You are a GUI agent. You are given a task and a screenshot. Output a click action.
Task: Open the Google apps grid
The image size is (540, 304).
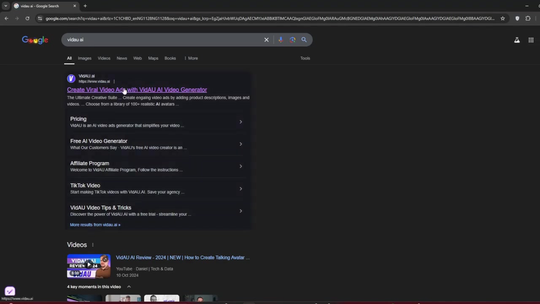(531, 40)
